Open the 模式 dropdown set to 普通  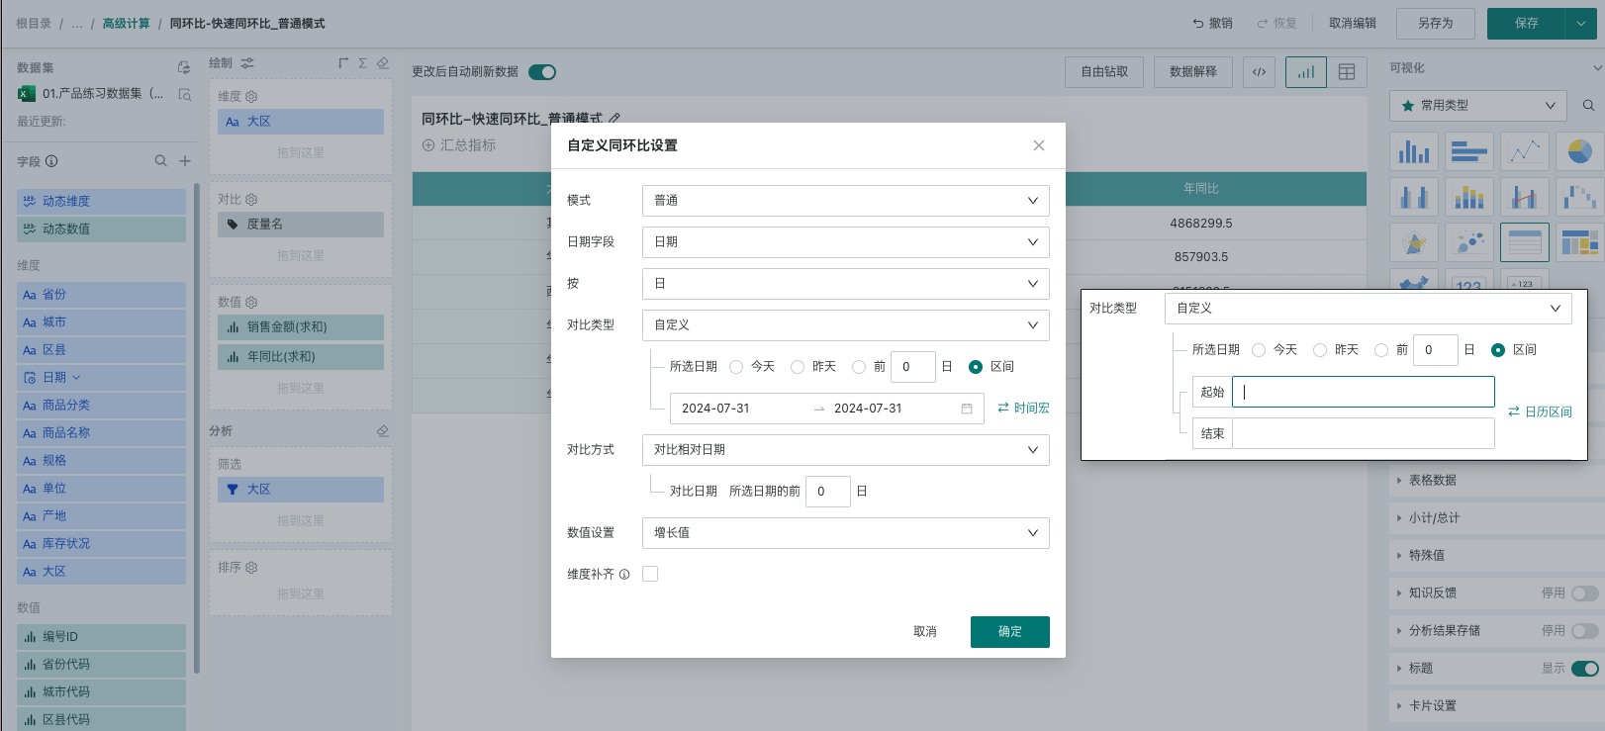pyautogui.click(x=845, y=201)
